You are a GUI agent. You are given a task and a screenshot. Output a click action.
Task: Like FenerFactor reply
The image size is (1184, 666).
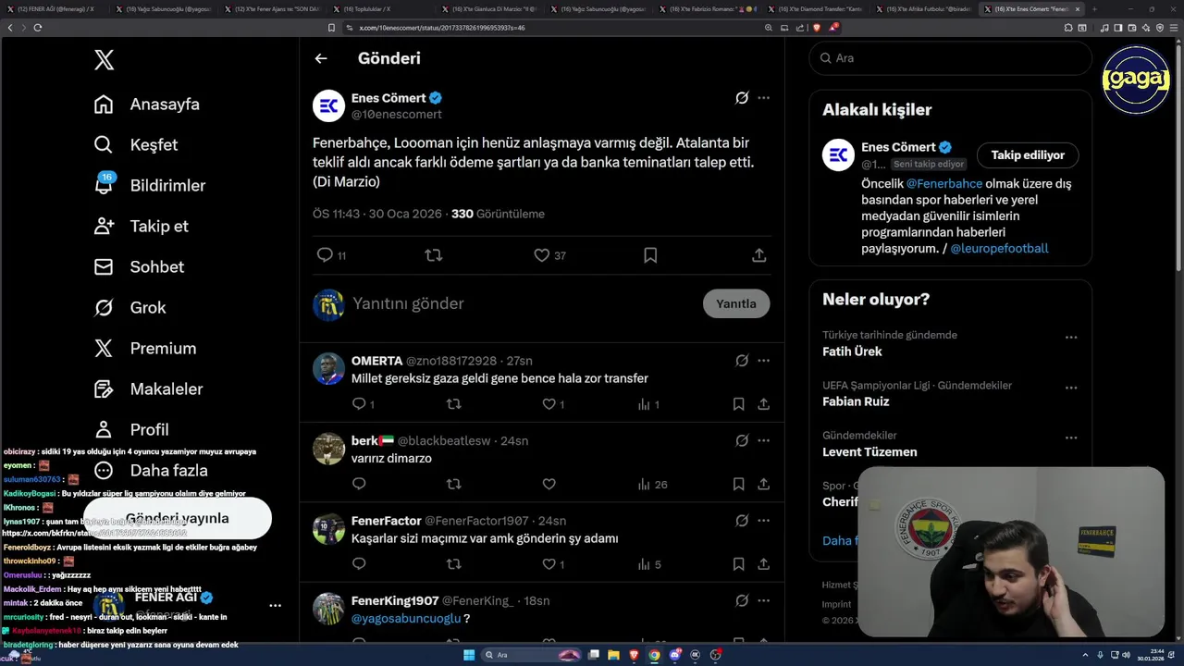pos(553,564)
